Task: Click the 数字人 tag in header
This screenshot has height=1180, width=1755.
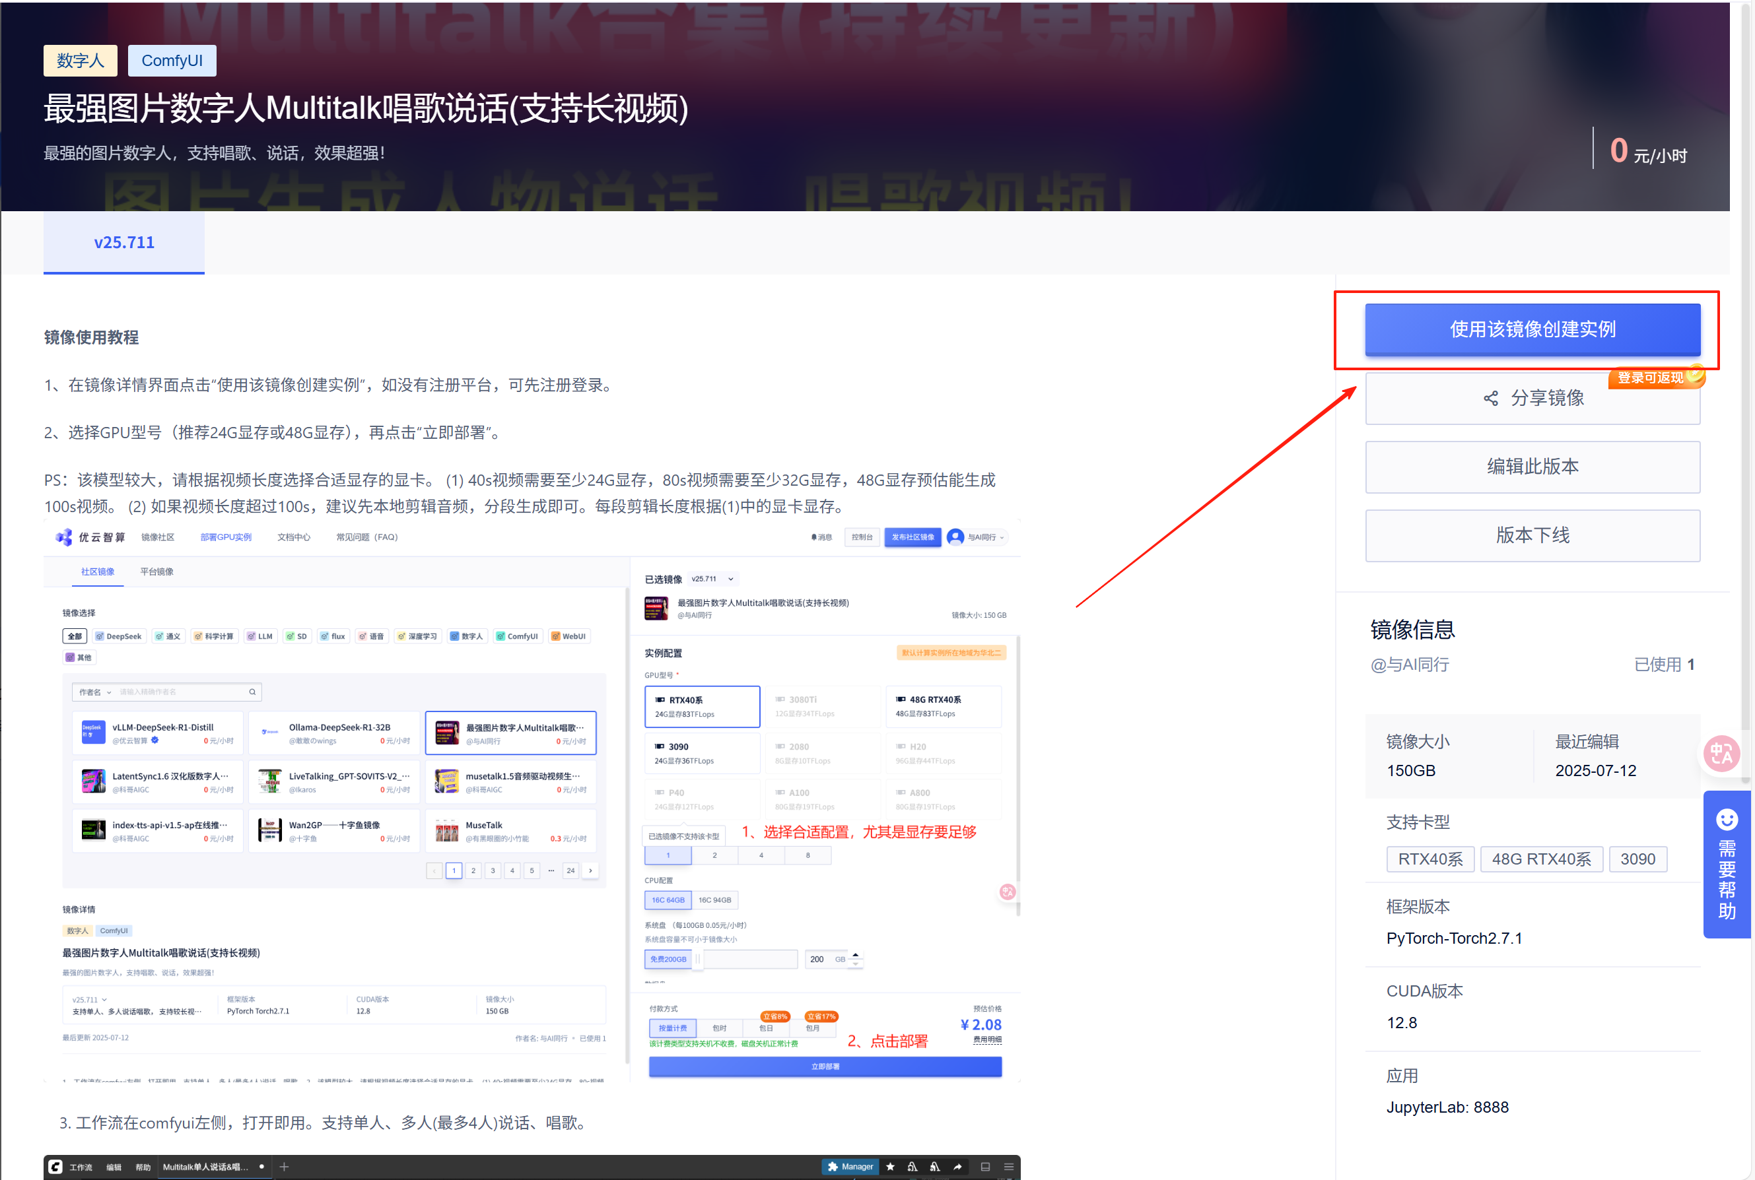Action: click(80, 60)
